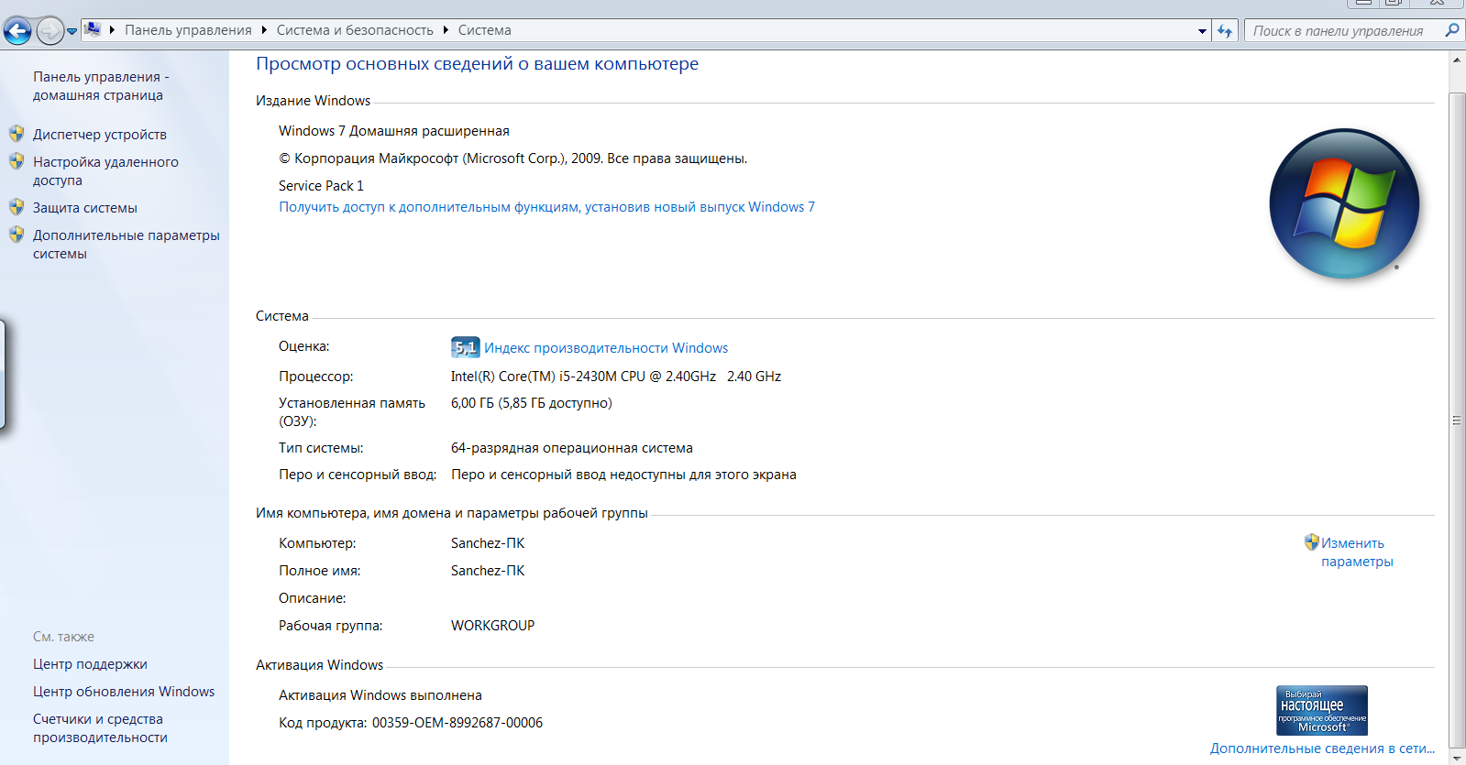Click the Windows logo image
Screen dimensions: 1466x765
[1344, 203]
